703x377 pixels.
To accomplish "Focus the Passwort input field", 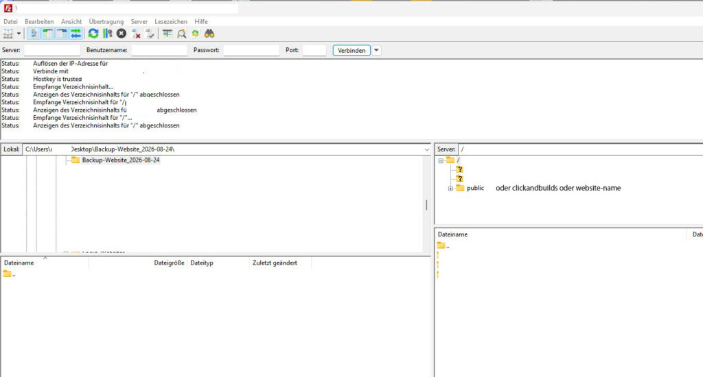I will coord(251,50).
